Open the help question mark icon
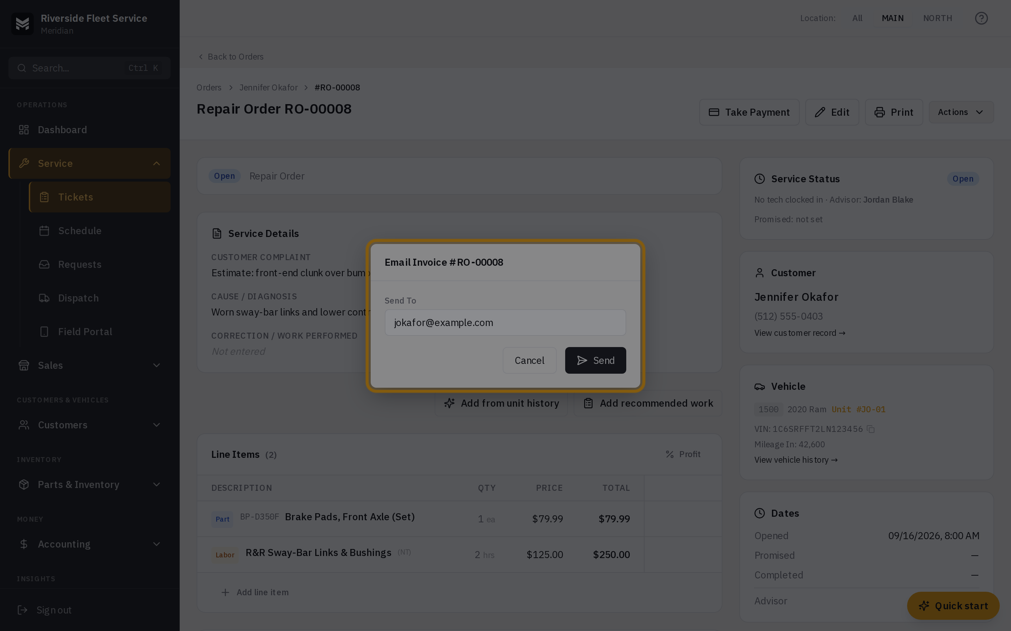 point(982,18)
